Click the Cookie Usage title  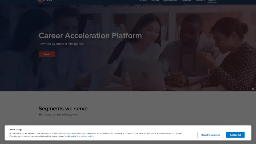coord(15,130)
